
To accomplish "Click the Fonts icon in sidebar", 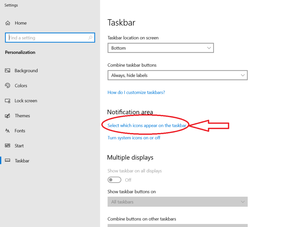I will pos(8,131).
